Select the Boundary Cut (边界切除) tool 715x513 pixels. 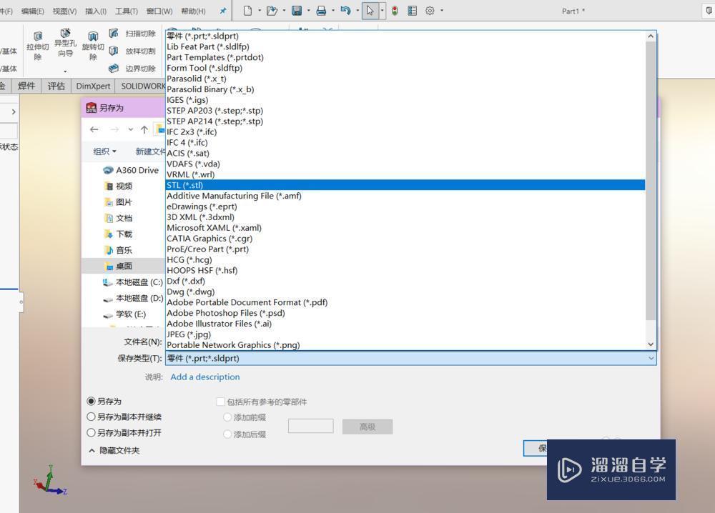pyautogui.click(x=133, y=69)
